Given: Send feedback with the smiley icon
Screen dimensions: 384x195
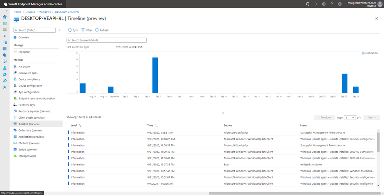Looking at the screenshot, I should [340, 4].
